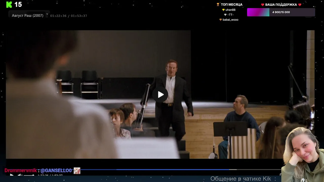This screenshot has height=182, width=324.
Task: Click the gold cup next to uhan88
Action: pyautogui.click(x=224, y=10)
